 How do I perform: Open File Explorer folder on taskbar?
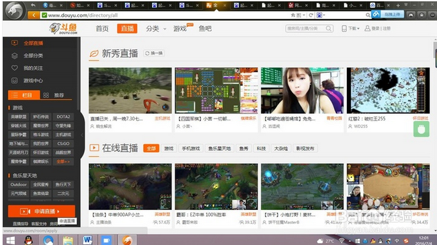[68, 240]
